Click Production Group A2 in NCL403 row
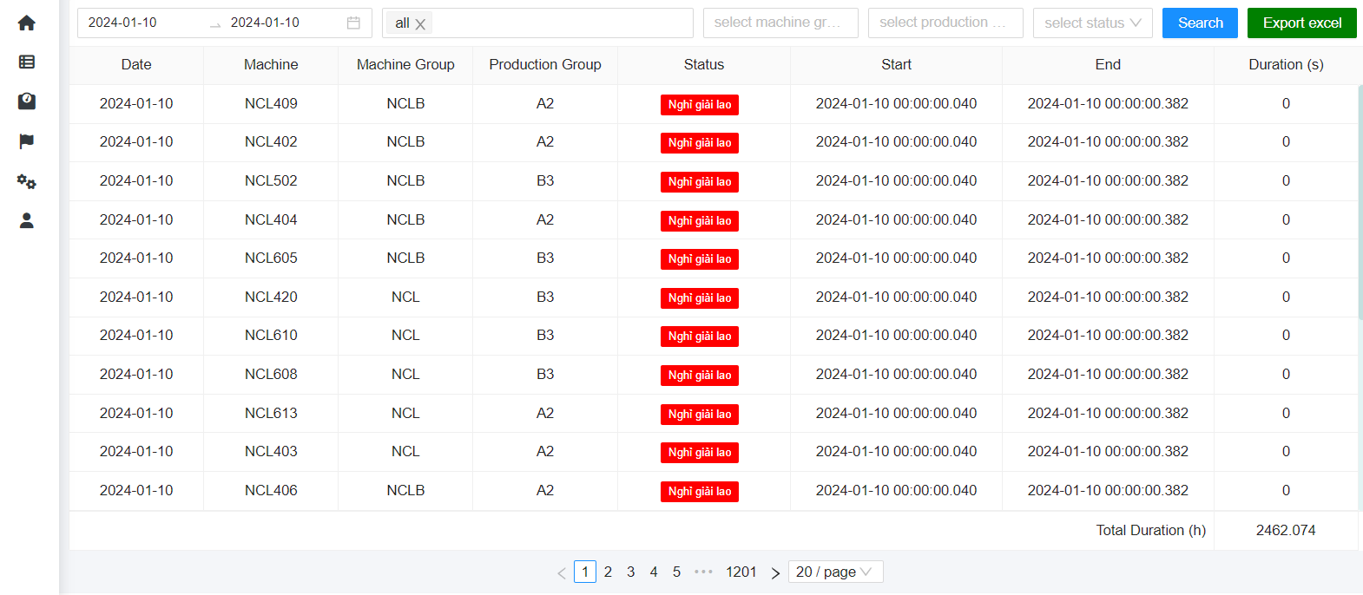Screen dimensions: 1363x595 pyautogui.click(x=545, y=451)
